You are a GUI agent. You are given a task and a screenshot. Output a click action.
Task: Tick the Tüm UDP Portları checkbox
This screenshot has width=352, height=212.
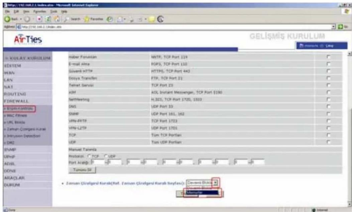pyautogui.click(x=328, y=142)
